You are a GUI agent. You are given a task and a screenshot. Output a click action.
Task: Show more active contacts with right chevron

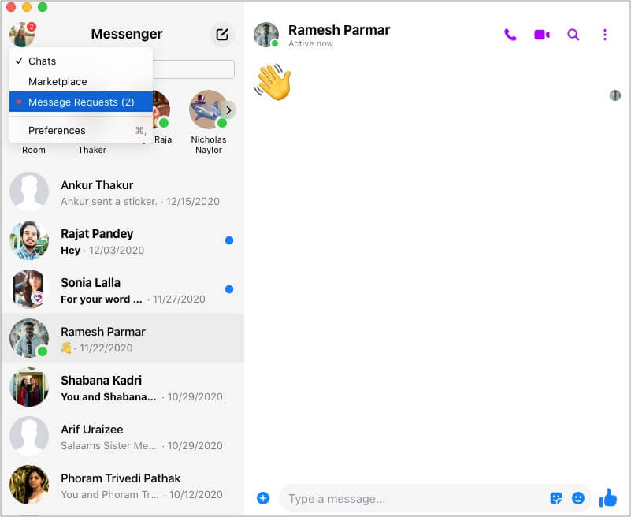[x=228, y=110]
